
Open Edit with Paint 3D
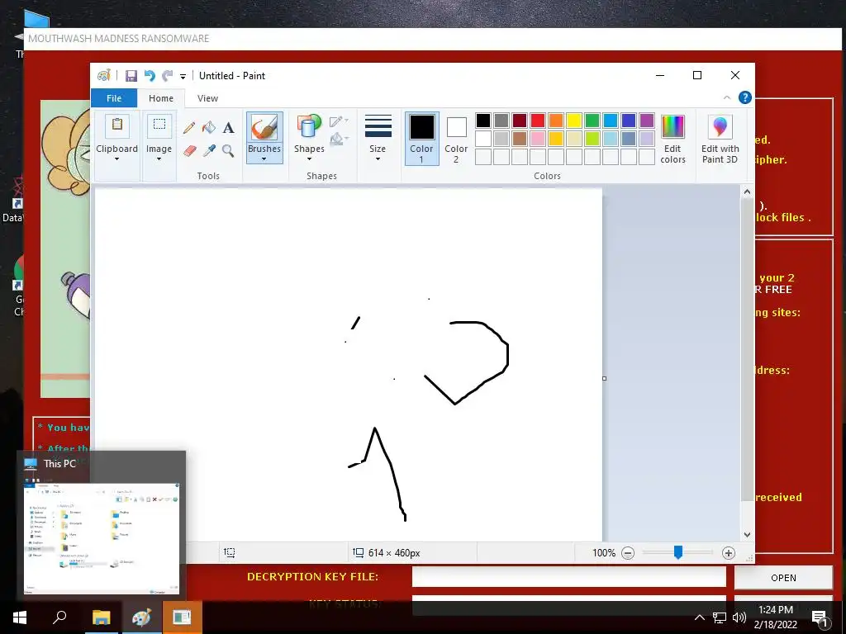(x=720, y=139)
